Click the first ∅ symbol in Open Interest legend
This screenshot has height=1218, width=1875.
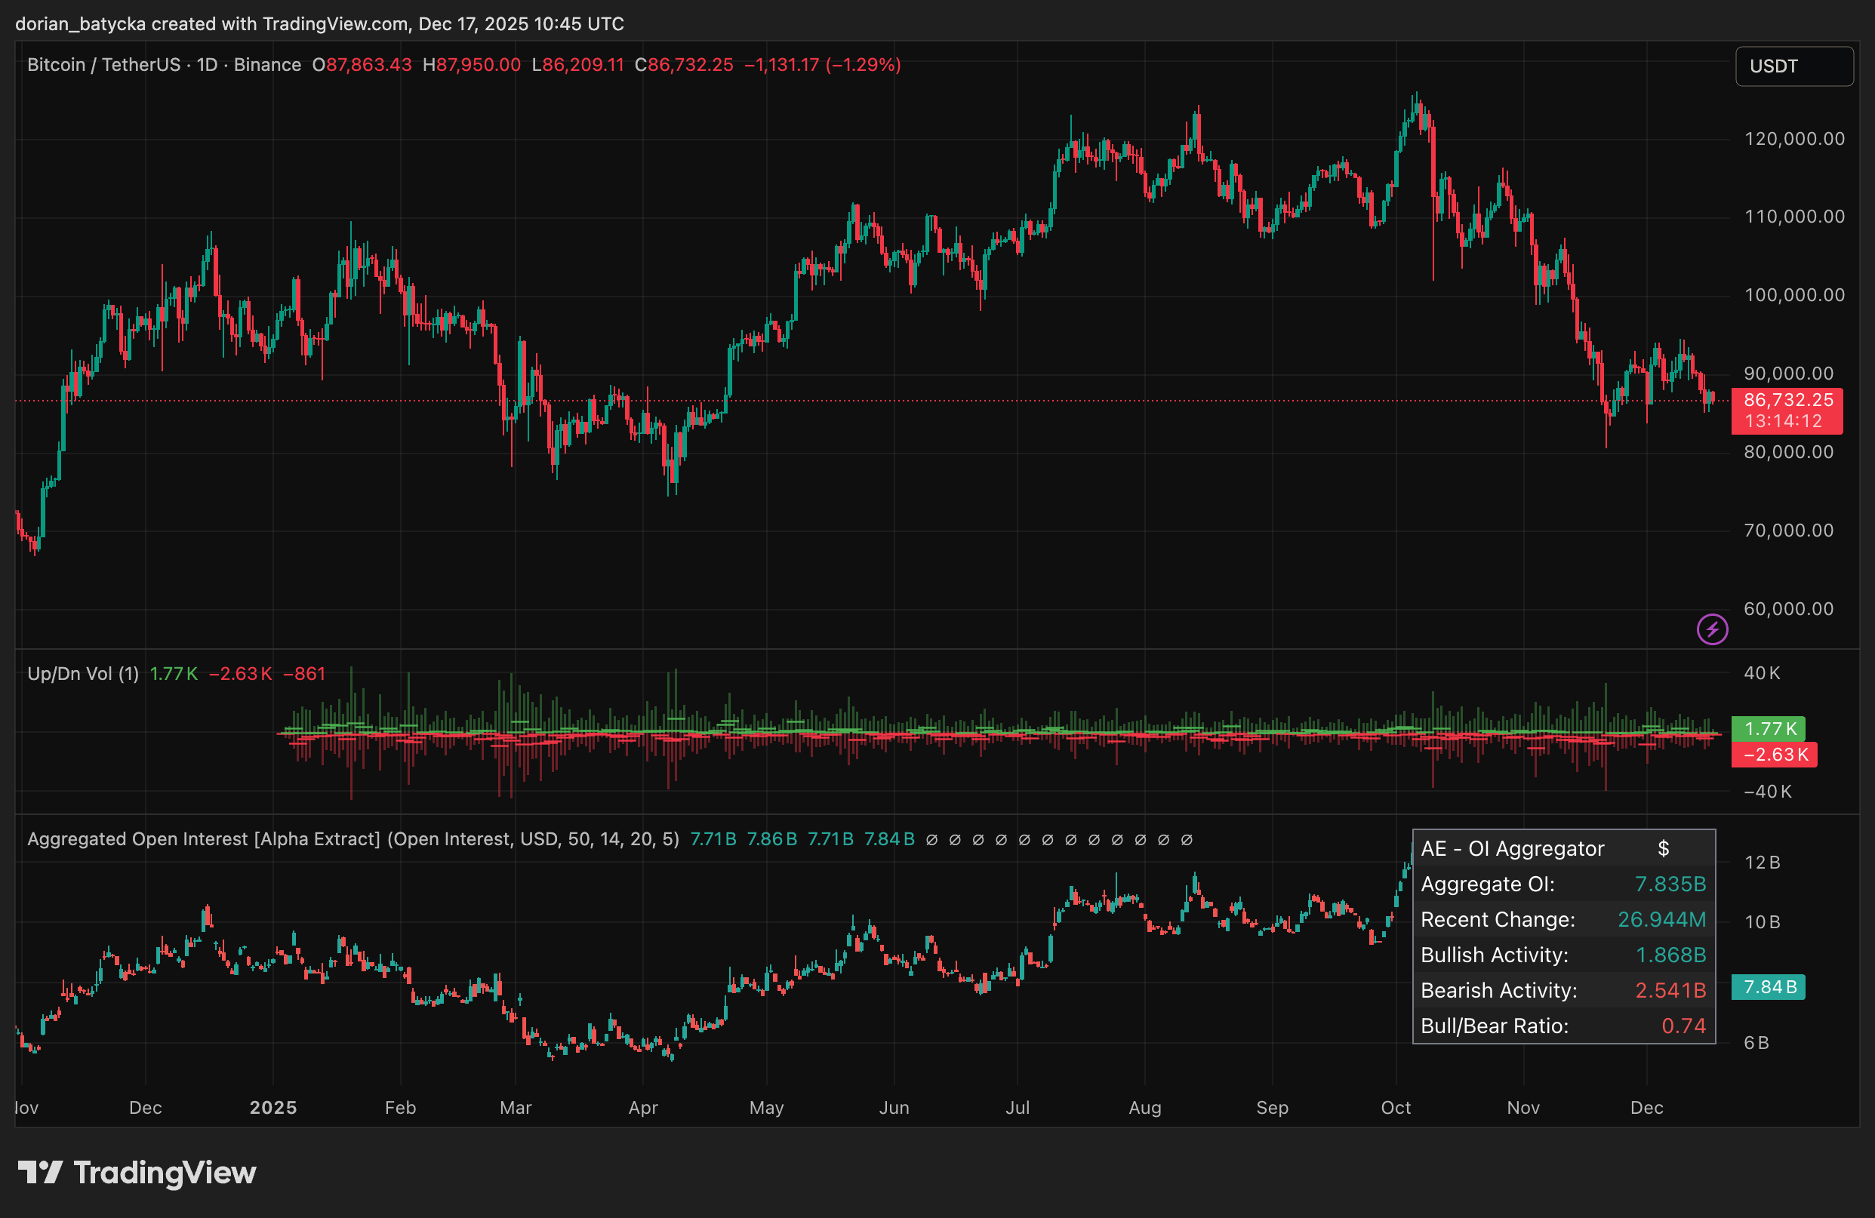click(931, 840)
